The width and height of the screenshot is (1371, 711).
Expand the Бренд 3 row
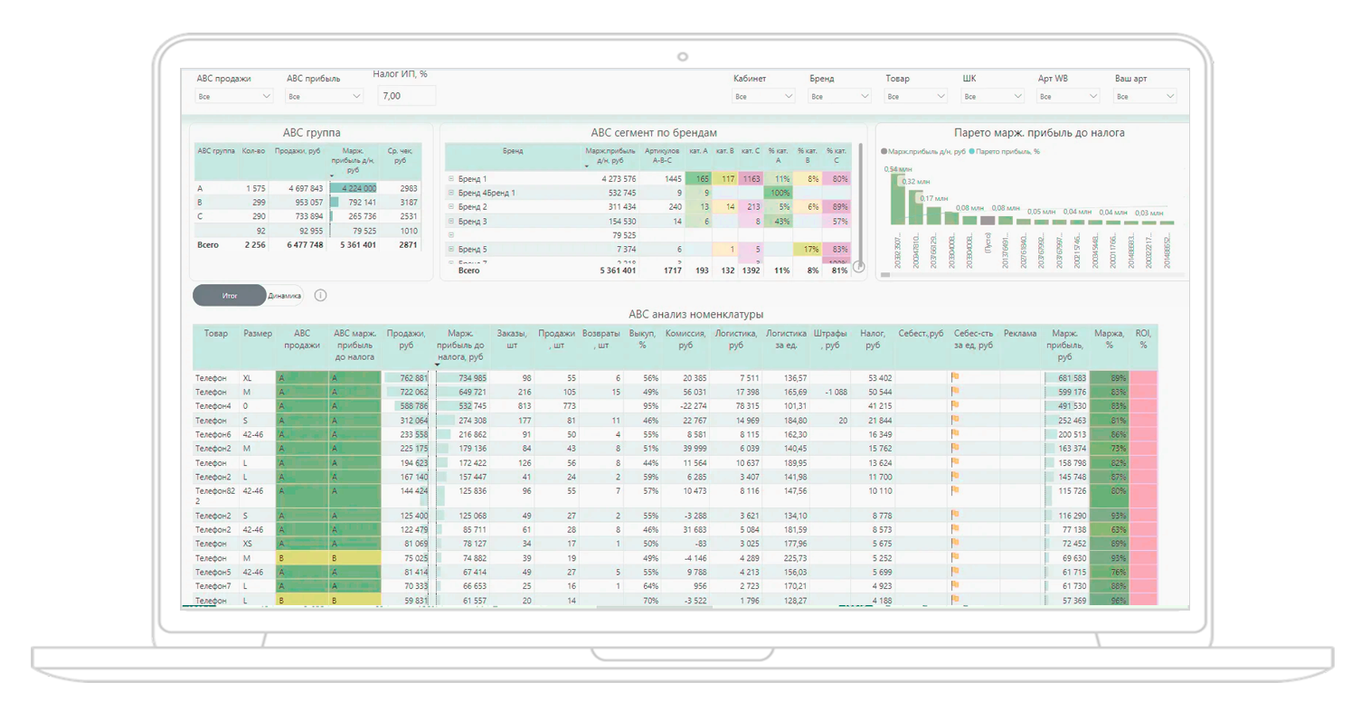pyautogui.click(x=451, y=221)
